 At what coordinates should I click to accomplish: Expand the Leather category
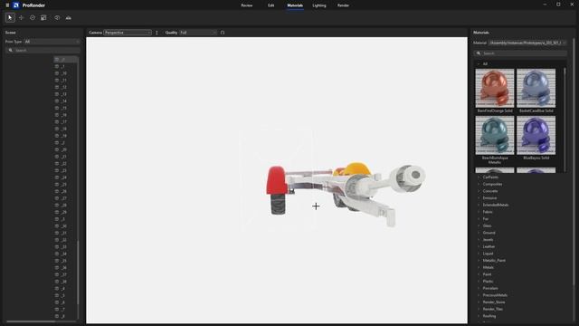pos(479,246)
